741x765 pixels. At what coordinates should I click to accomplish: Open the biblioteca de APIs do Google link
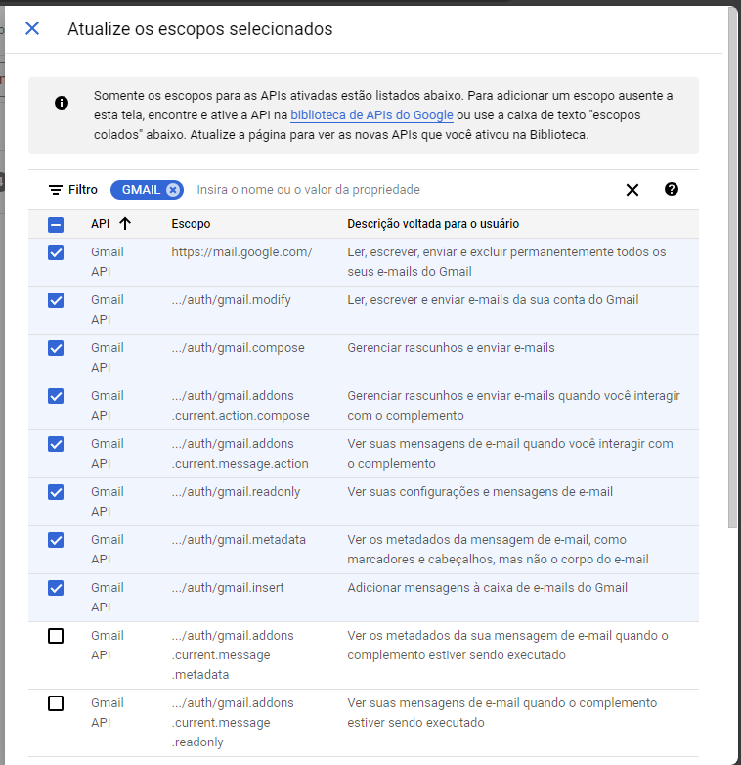[371, 115]
